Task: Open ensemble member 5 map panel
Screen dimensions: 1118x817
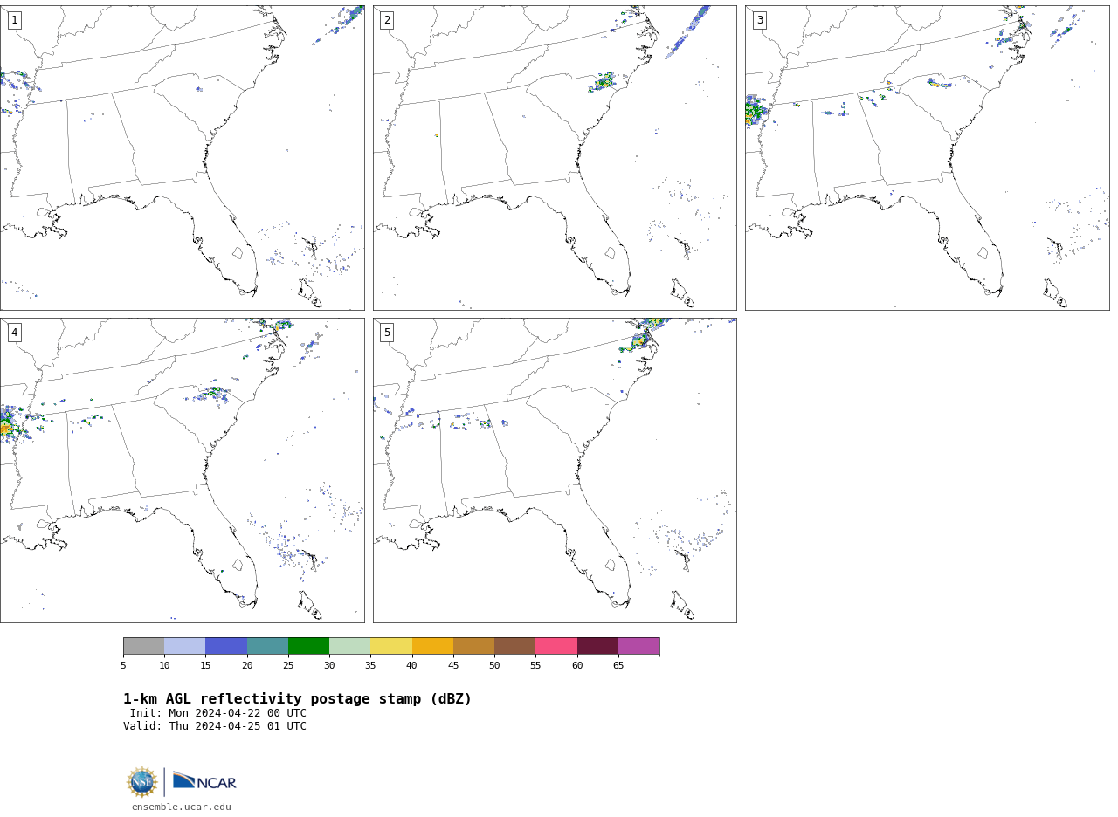Action: (x=555, y=470)
